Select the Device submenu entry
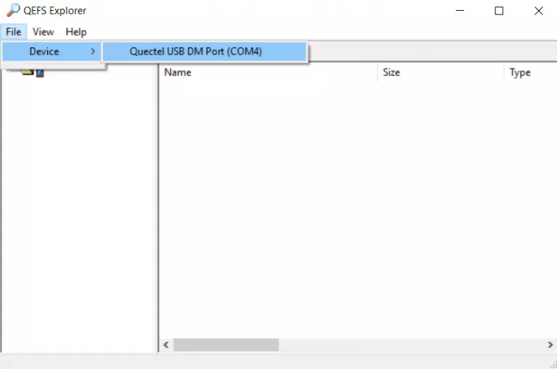 (51, 51)
